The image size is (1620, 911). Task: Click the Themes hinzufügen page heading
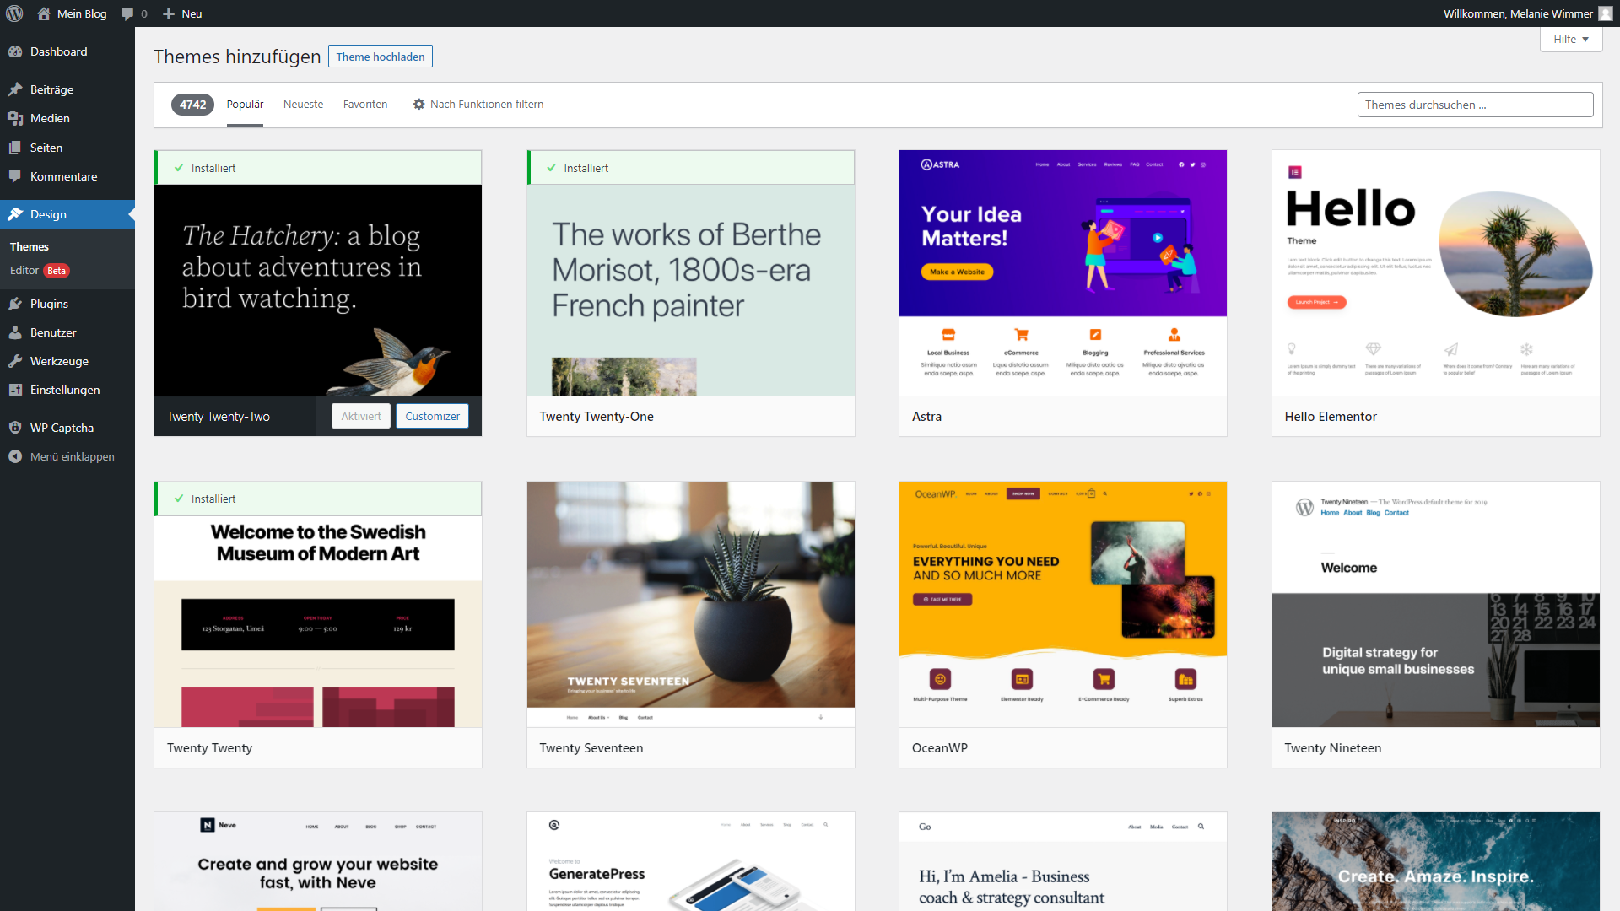pos(237,57)
